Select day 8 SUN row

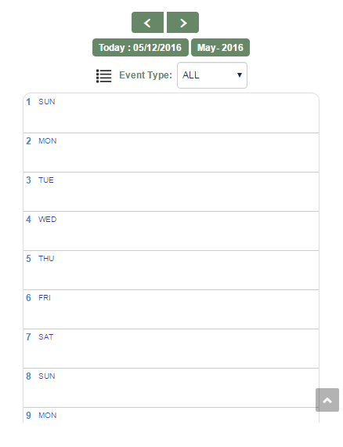coord(171,388)
